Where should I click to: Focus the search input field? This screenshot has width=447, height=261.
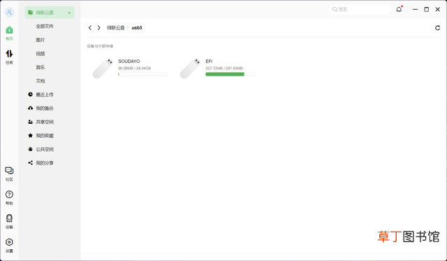click(x=360, y=9)
